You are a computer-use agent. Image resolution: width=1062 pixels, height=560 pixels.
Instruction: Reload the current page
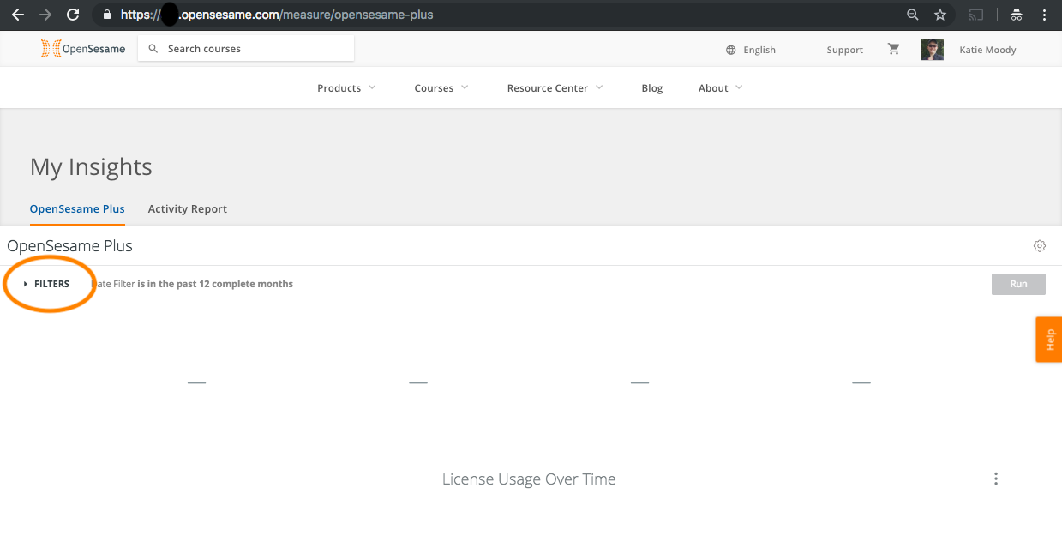click(73, 15)
